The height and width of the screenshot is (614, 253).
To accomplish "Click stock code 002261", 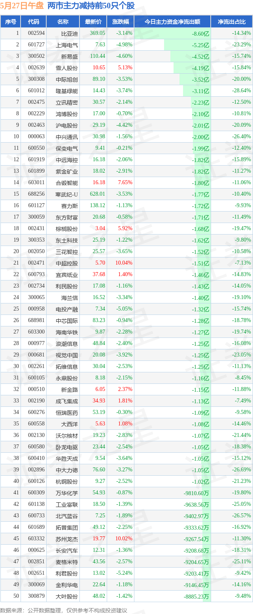I will pyautogui.click(x=36, y=366).
